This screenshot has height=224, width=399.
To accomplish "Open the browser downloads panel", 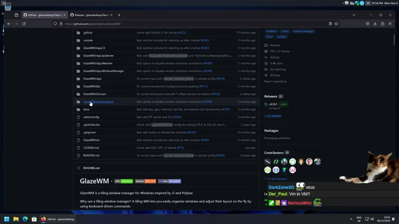I will [375, 24].
